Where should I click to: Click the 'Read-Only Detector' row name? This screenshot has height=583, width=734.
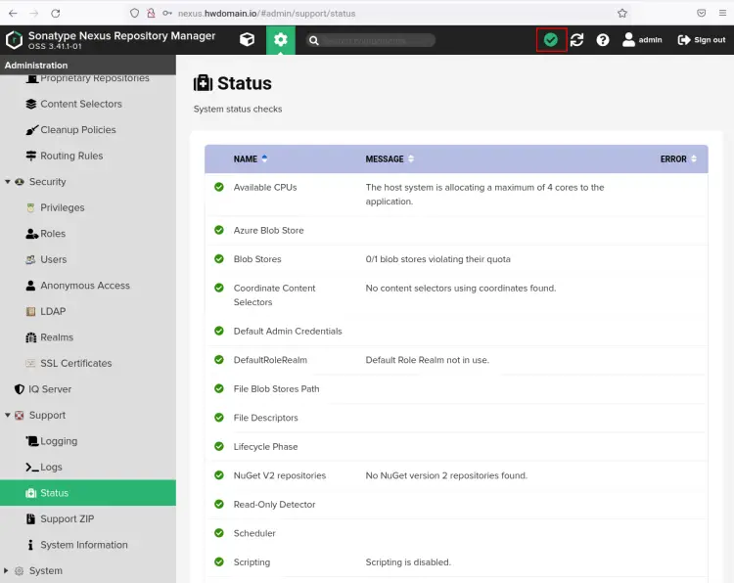[274, 505]
